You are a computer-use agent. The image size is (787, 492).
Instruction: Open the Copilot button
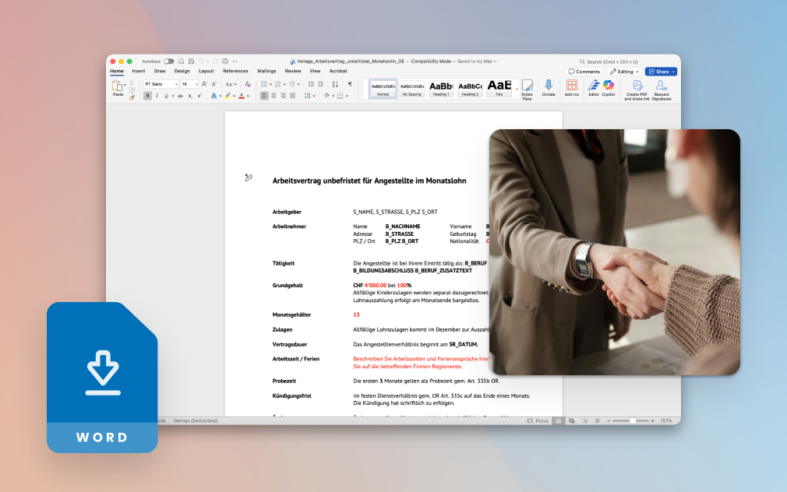tap(609, 88)
